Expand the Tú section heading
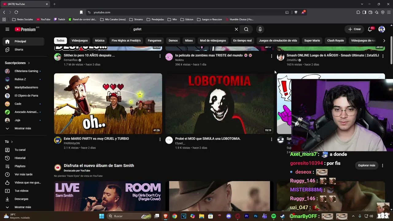This screenshot has width=393, height=221. (x=9, y=142)
